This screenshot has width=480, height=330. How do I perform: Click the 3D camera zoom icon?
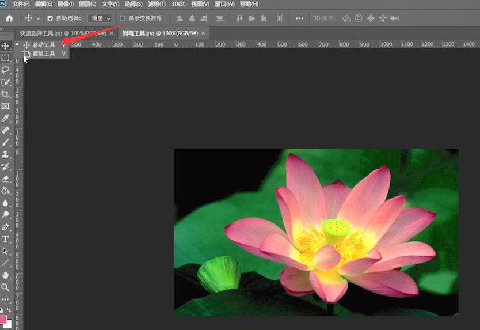(395, 18)
